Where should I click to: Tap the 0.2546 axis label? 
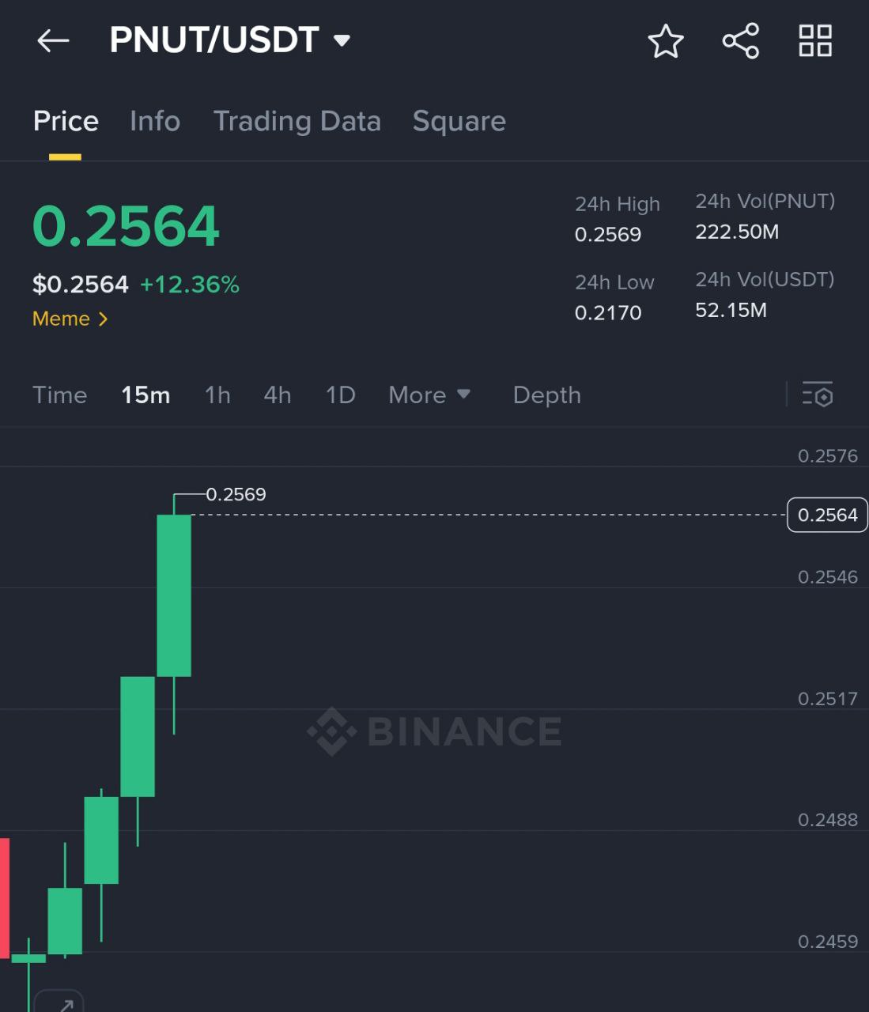click(828, 576)
